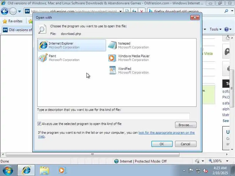The height and width of the screenshot is (176, 235).
Task: Toggle Always use the selected program checkbox
Action: (39, 124)
